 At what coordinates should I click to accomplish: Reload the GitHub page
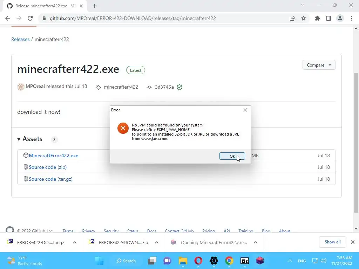(30, 18)
